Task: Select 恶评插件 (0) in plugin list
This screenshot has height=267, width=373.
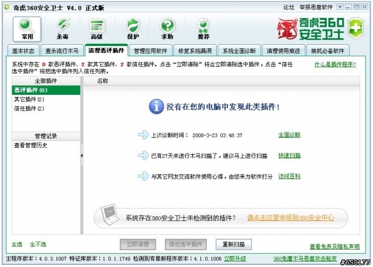Action: (46, 90)
